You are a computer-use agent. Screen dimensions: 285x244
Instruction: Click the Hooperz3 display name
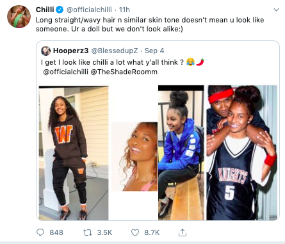pos(70,51)
